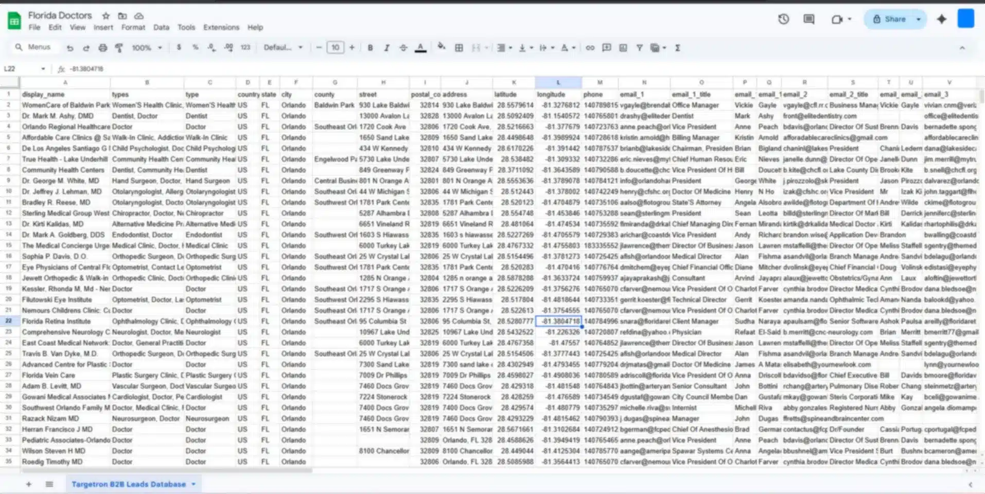Open the Extensions menu
This screenshot has width=985, height=494.
pos(221,27)
